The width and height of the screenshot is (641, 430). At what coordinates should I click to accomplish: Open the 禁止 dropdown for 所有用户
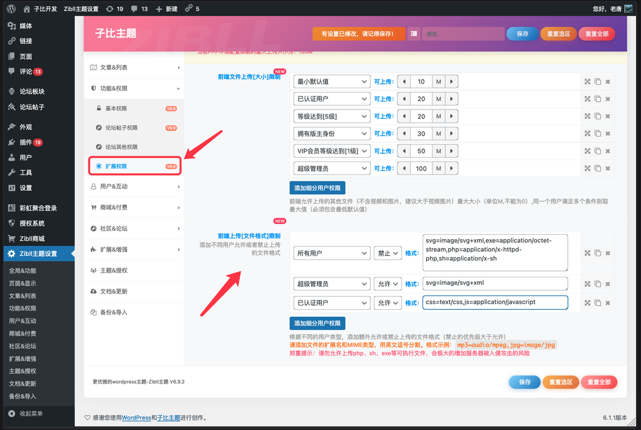[387, 253]
